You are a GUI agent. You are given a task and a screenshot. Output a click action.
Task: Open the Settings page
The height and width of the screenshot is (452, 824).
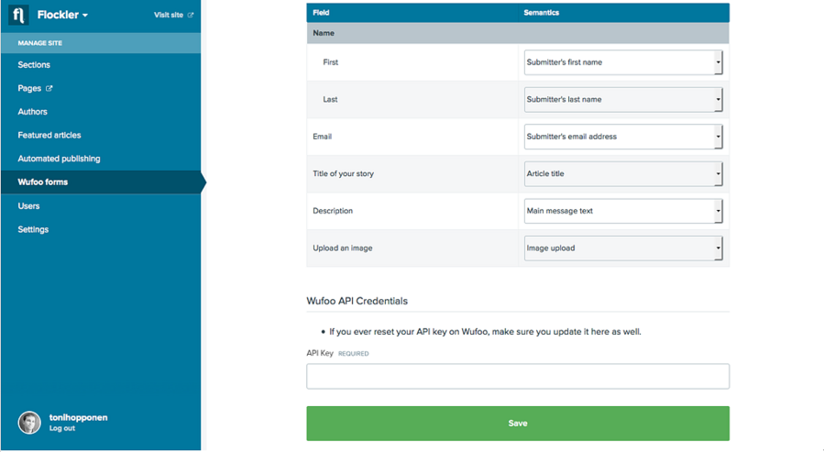coord(33,229)
